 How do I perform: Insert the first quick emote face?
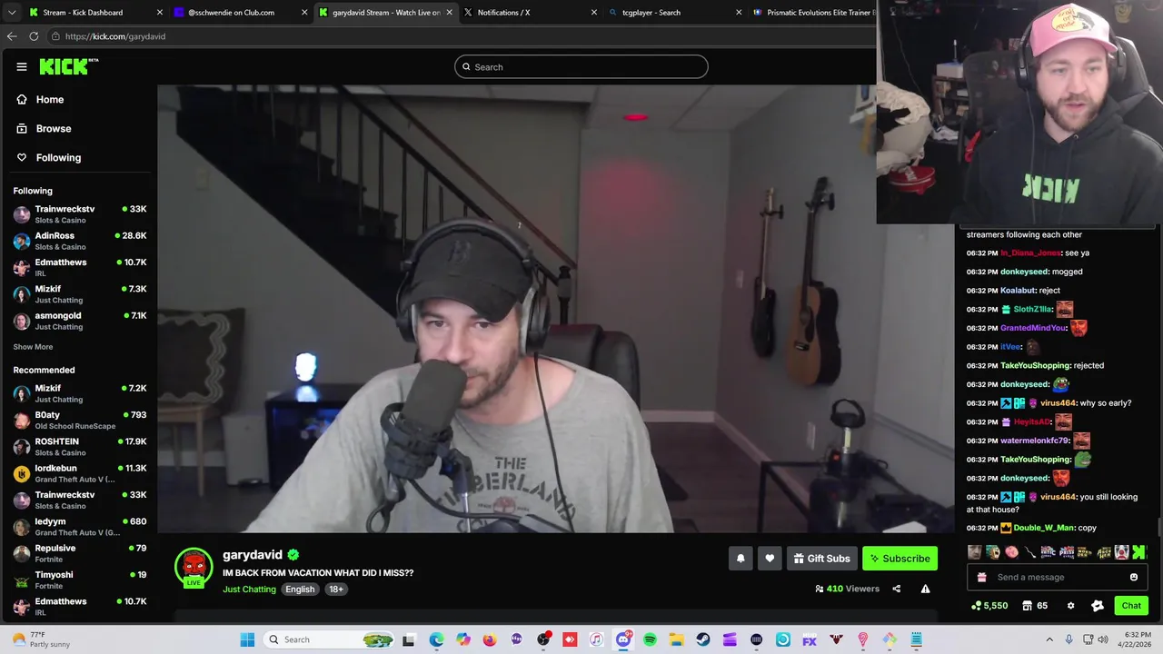(x=974, y=552)
